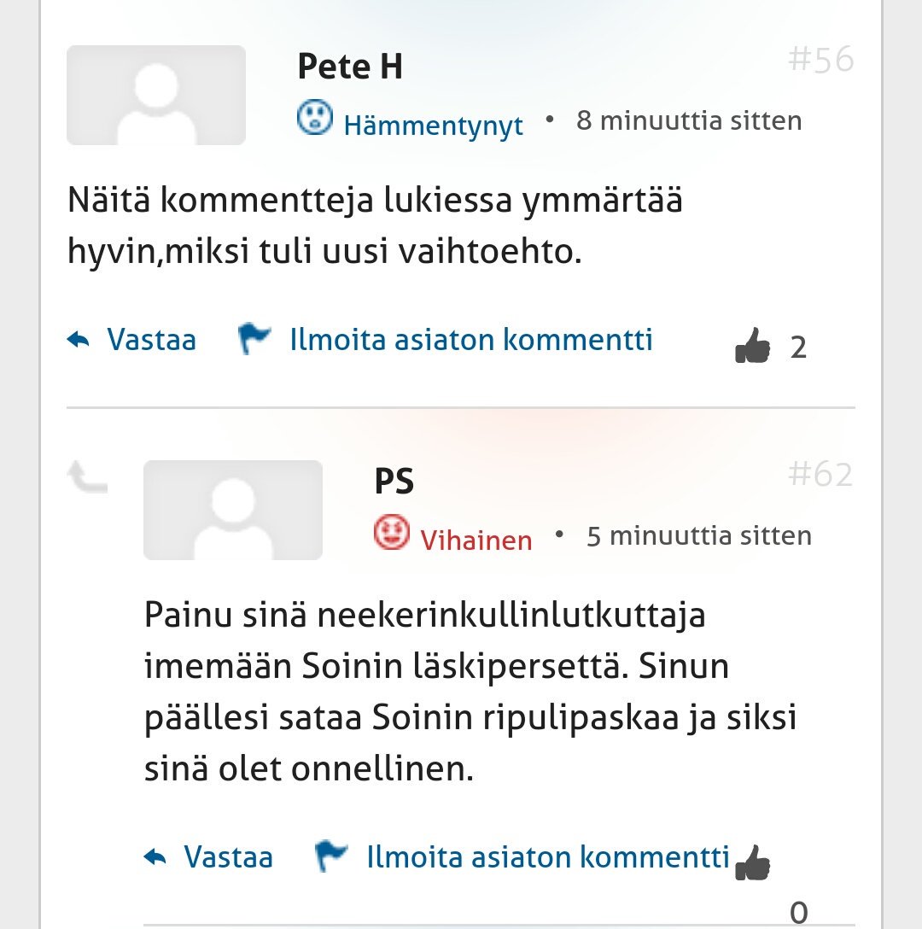Report PS's comment via Ilmoita asiaton kommentti
The image size is (922, 929).
tap(548, 856)
